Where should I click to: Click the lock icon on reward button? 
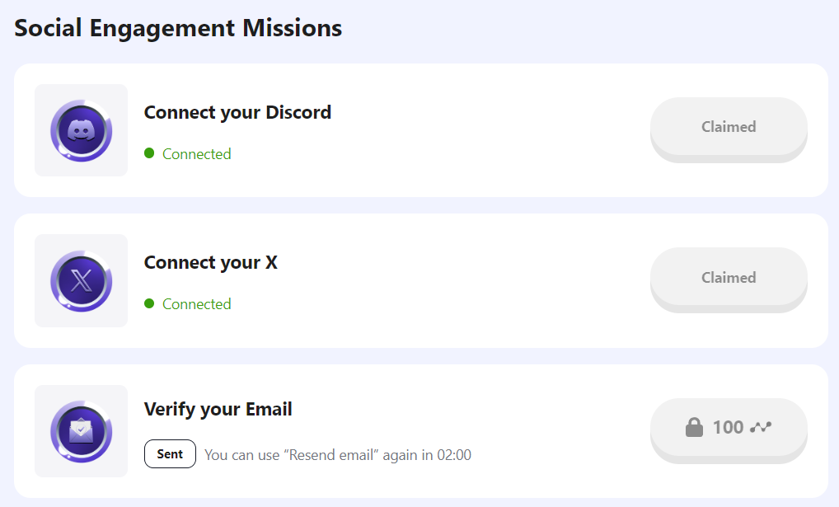[x=694, y=427]
